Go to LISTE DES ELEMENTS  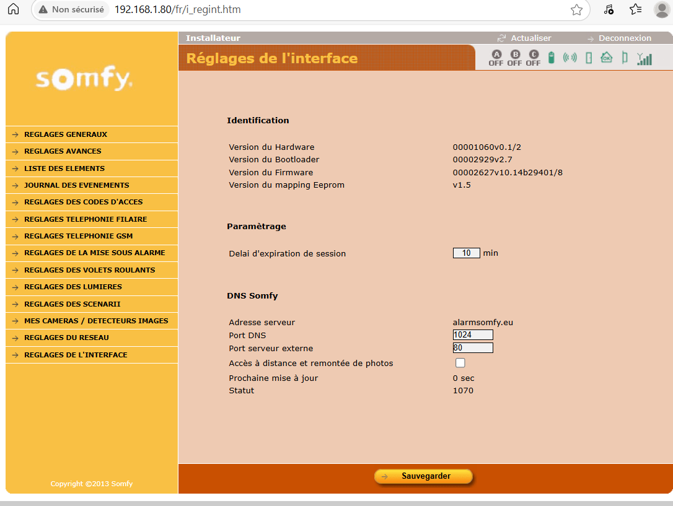(x=92, y=168)
